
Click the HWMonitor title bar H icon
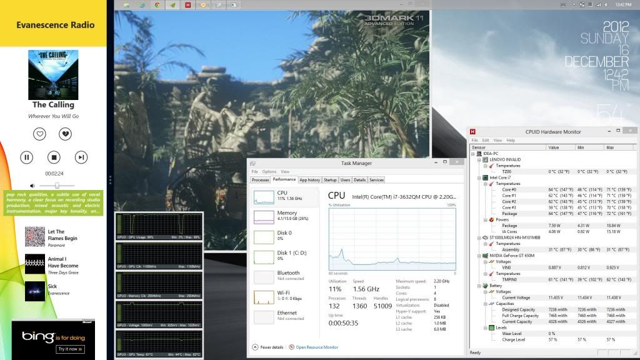[472, 131]
